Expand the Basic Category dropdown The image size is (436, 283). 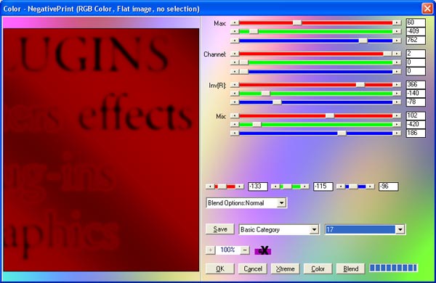point(314,229)
